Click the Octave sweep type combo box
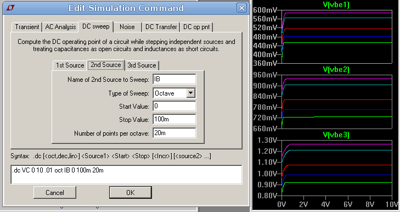Image resolution: width=400 pixels, height=212 pixels. 174,93
